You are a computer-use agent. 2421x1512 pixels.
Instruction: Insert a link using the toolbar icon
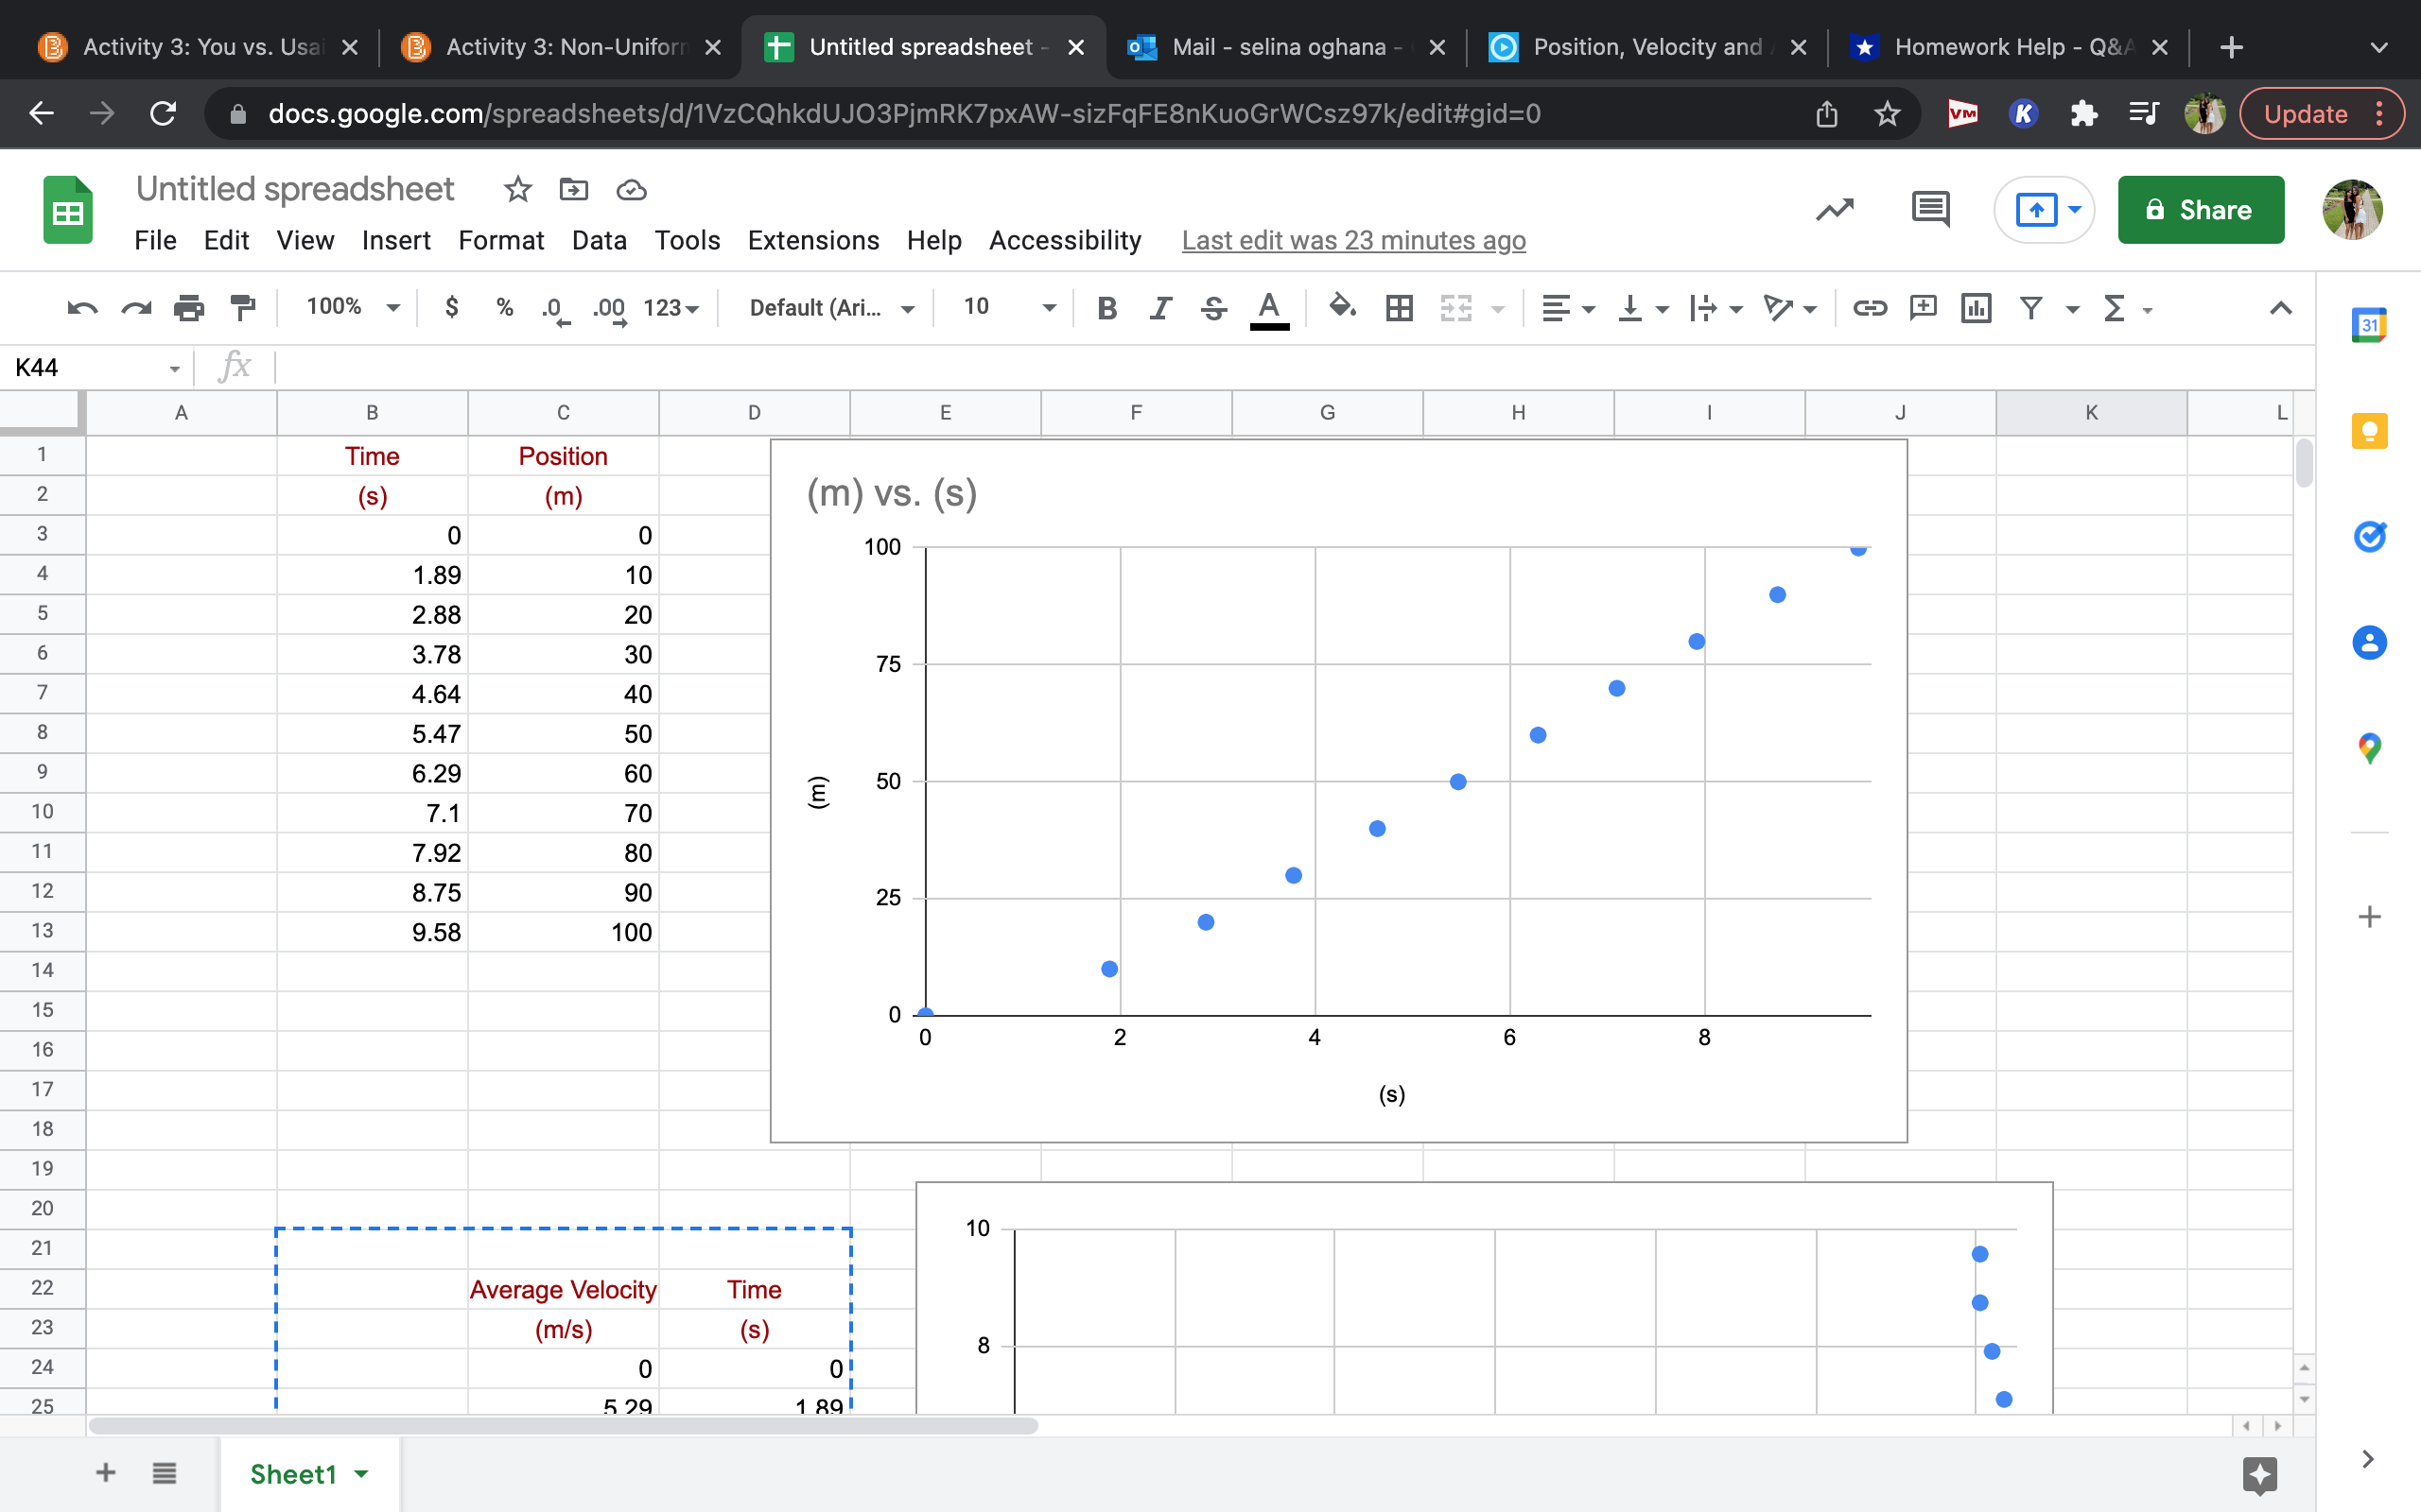pyautogui.click(x=1870, y=308)
